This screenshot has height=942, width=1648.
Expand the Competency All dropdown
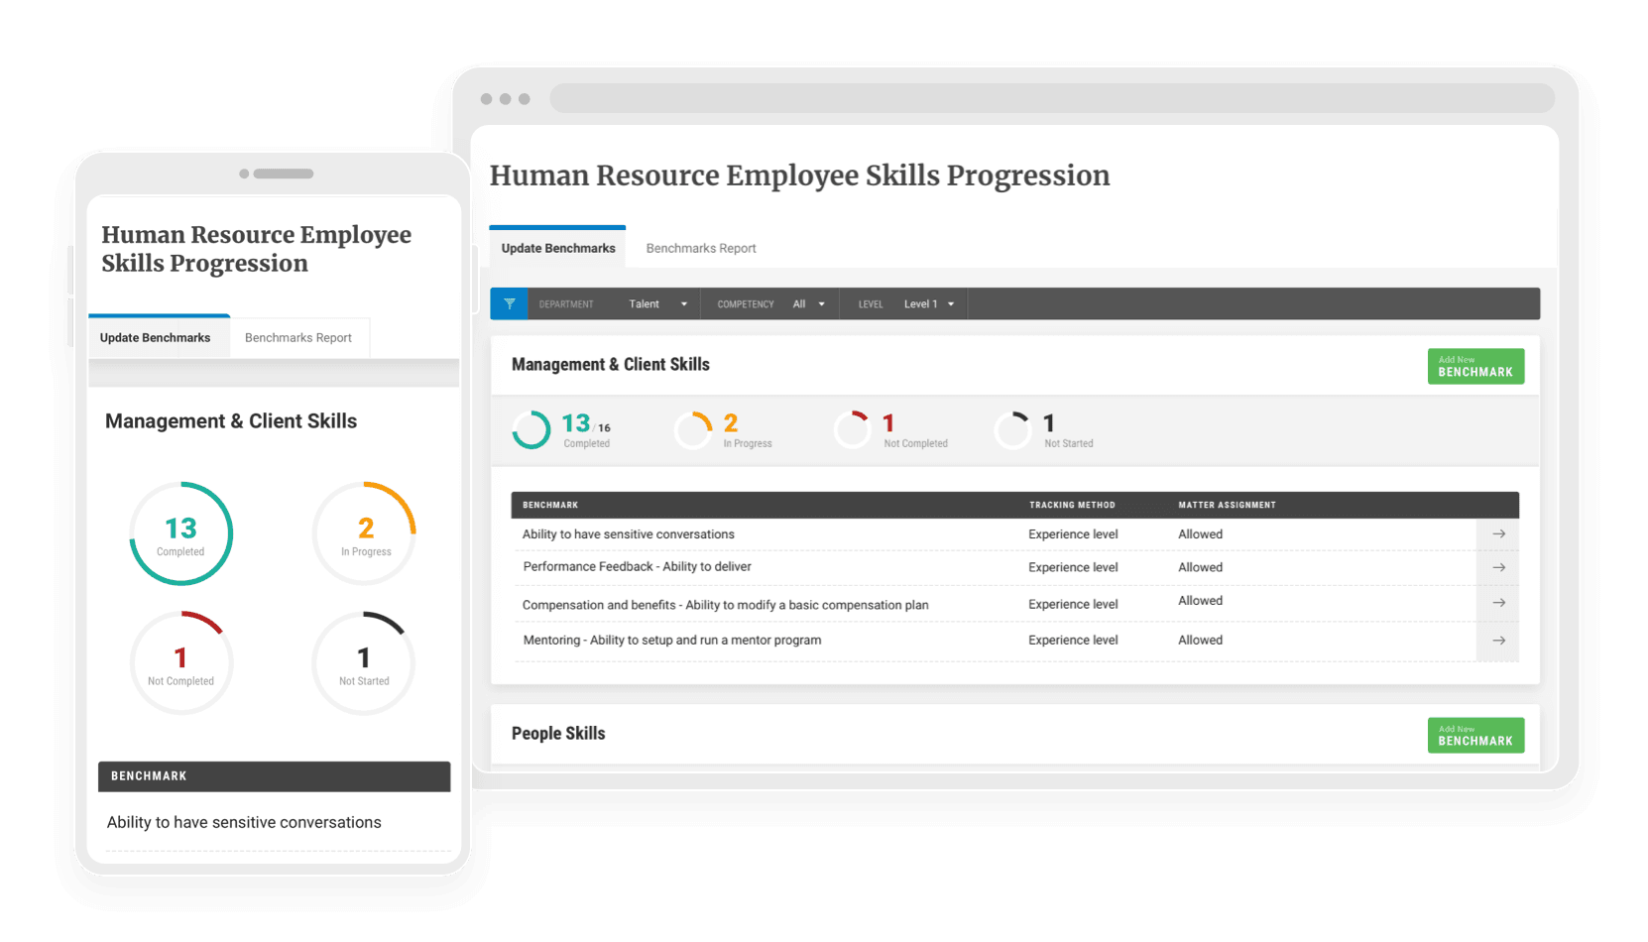[x=808, y=304]
